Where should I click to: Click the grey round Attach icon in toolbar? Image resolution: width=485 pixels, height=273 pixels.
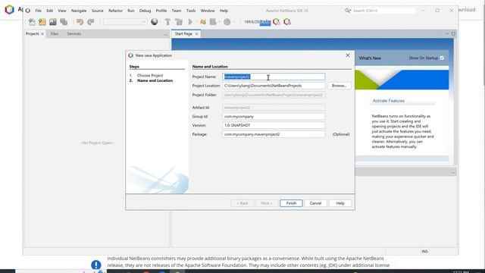point(227,22)
